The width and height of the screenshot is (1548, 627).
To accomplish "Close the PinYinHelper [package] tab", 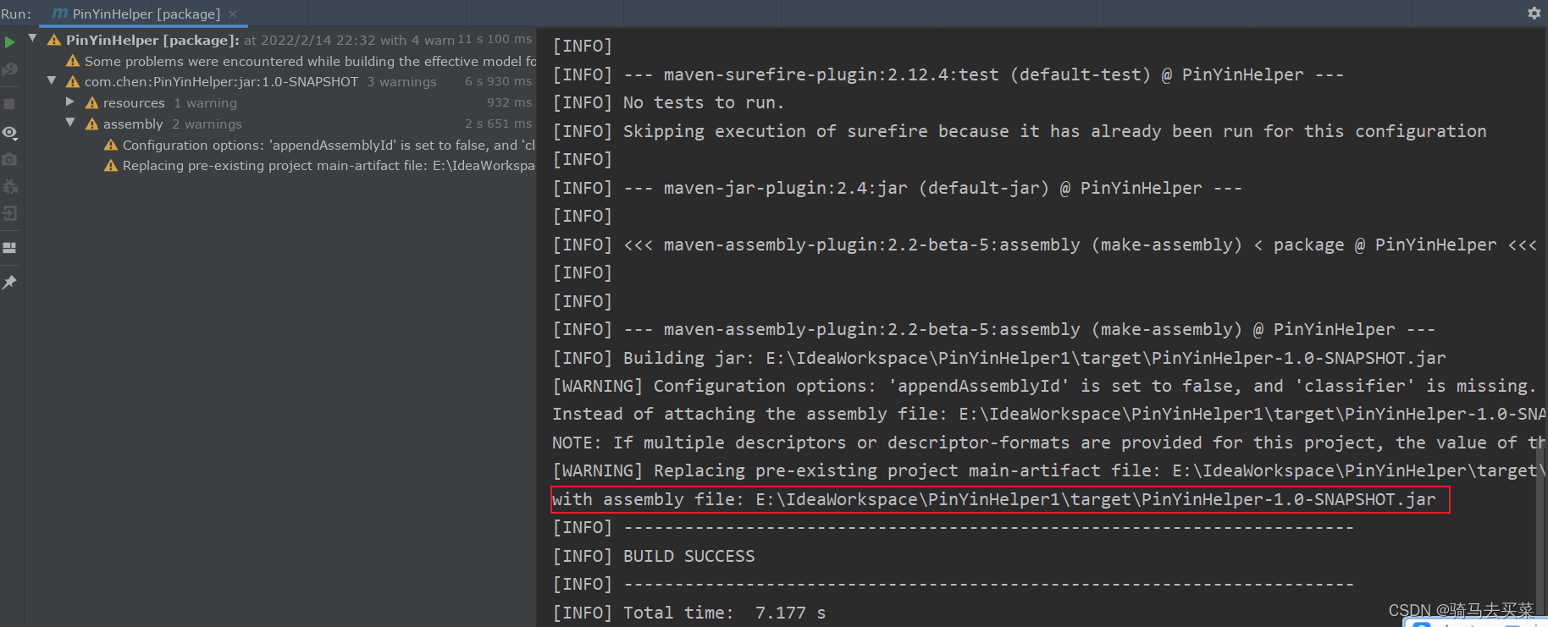I will tap(233, 14).
